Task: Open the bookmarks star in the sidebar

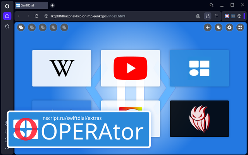Action: tap(7, 26)
